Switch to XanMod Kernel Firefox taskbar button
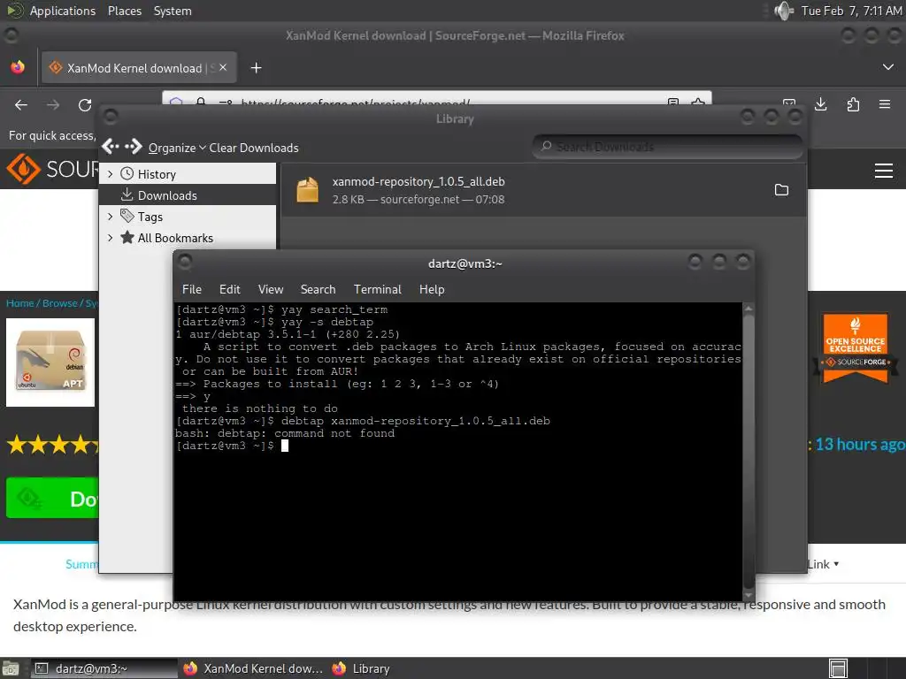This screenshot has height=679, width=906. 253,668
